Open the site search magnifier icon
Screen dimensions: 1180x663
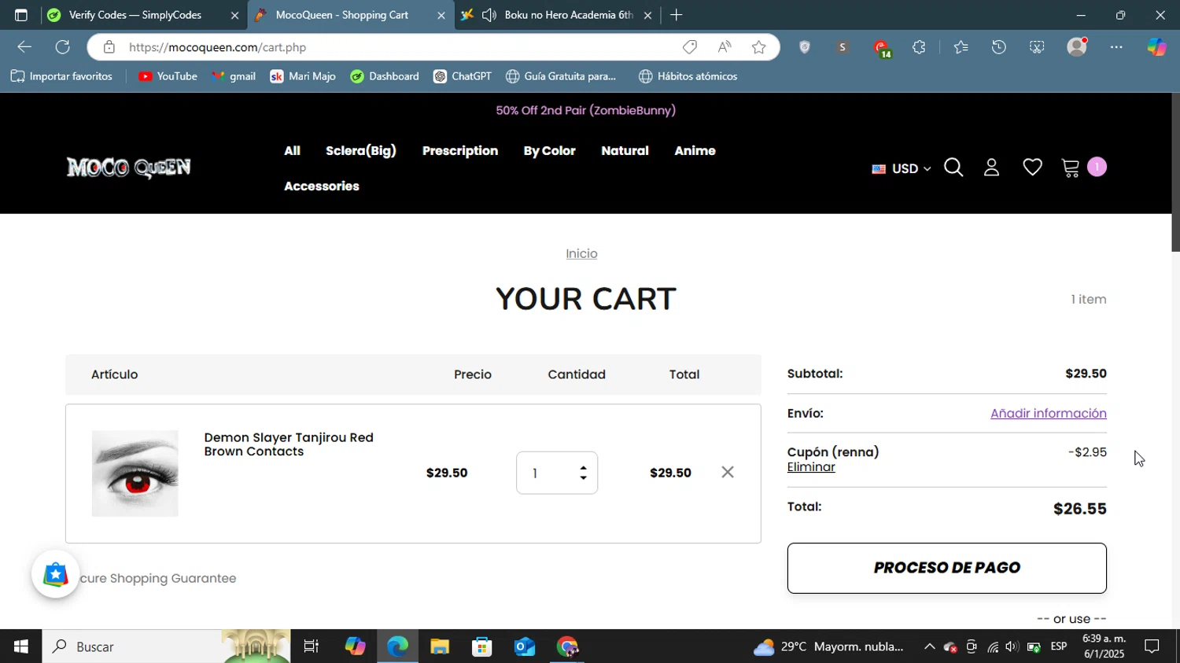[x=953, y=168]
